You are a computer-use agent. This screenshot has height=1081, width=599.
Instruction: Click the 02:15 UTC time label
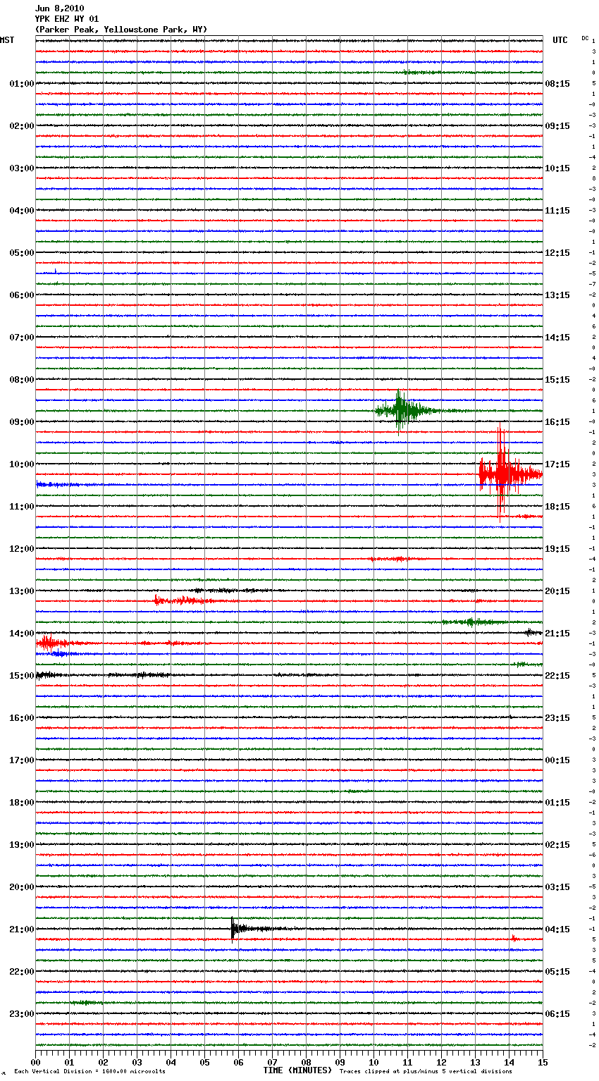557,845
